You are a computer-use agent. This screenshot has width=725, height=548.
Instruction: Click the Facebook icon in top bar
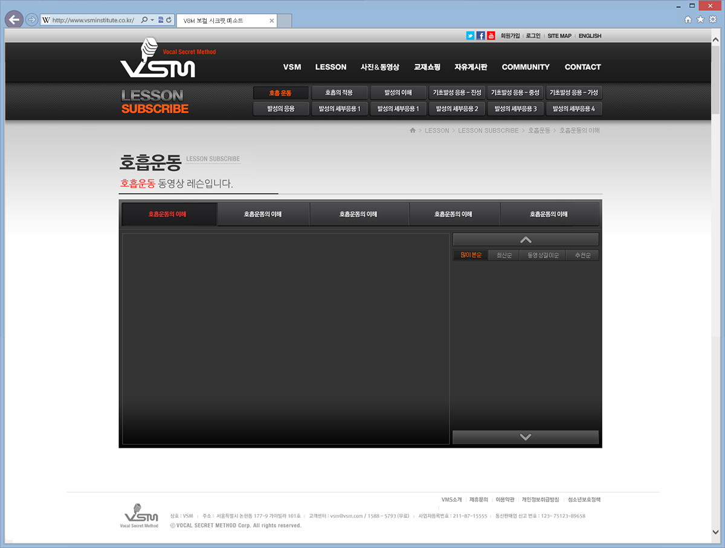coord(481,36)
